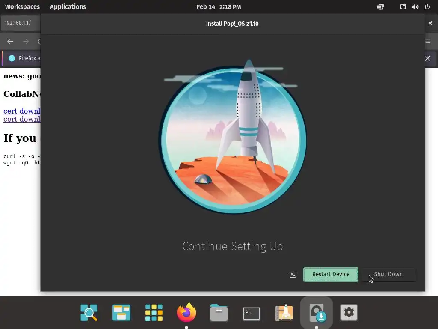
Task: Click the Shut Down button
Action: pyautogui.click(x=388, y=275)
